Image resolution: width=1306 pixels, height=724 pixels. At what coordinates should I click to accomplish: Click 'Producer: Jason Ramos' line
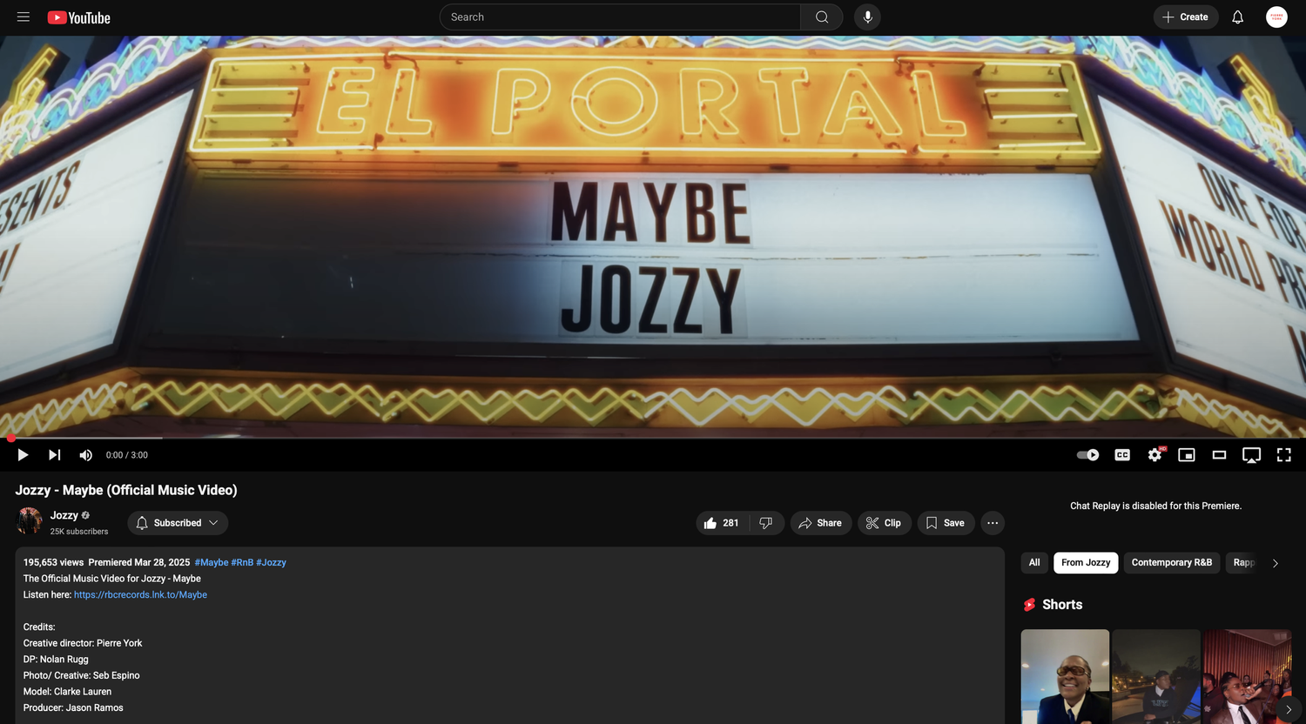click(x=73, y=707)
